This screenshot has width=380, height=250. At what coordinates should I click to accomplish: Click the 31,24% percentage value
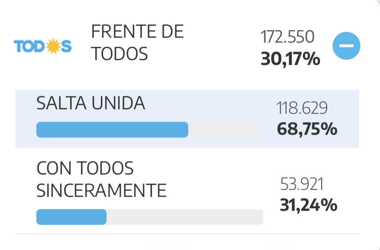coord(308,205)
